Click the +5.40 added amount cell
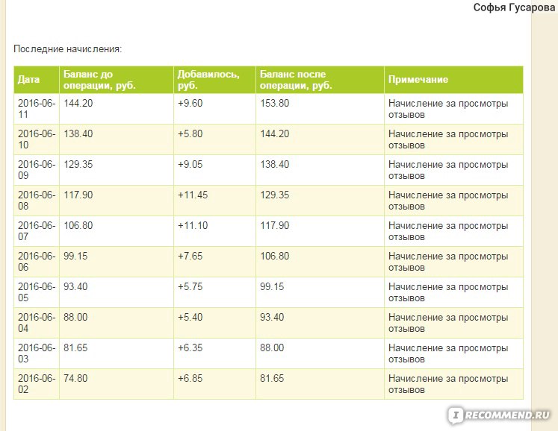 pyautogui.click(x=214, y=323)
